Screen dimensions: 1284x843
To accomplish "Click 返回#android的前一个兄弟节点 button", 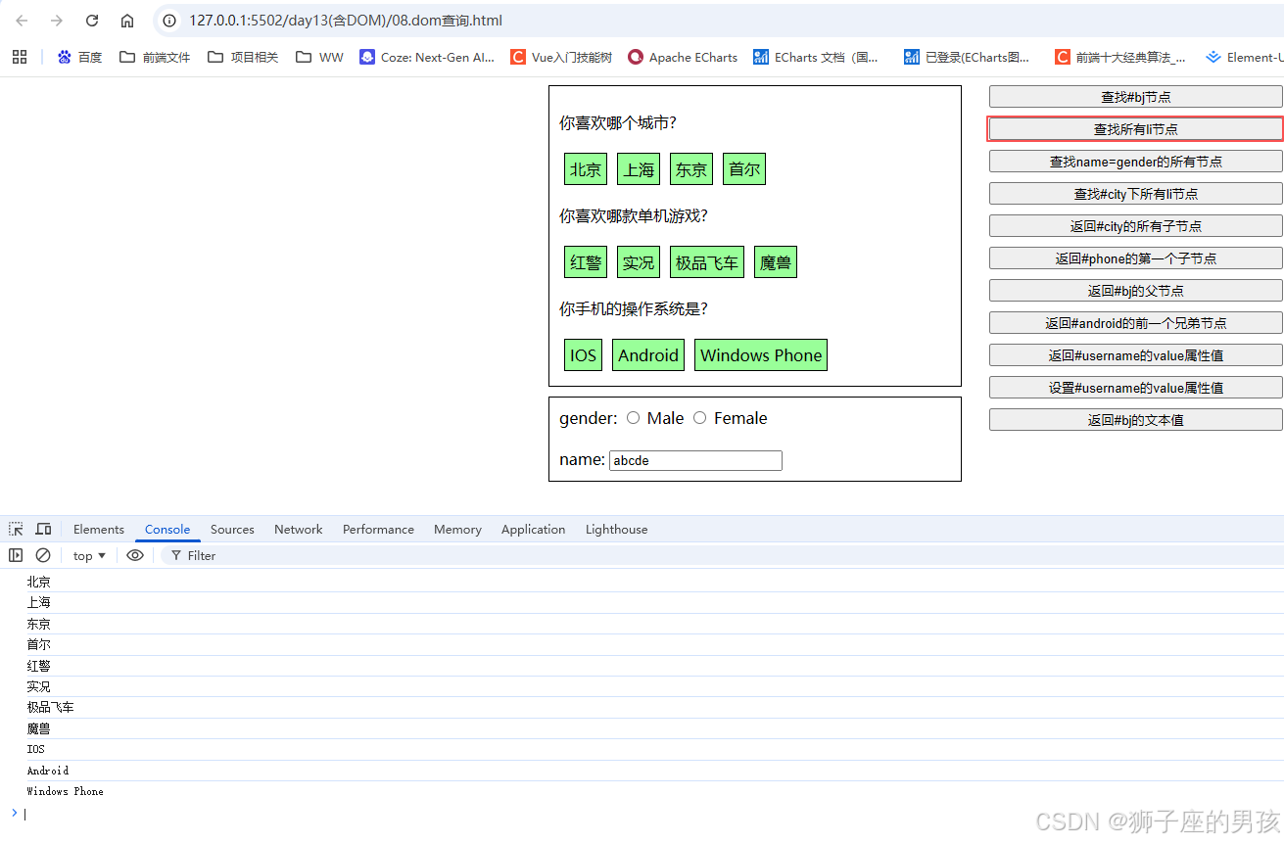I will pos(1135,322).
